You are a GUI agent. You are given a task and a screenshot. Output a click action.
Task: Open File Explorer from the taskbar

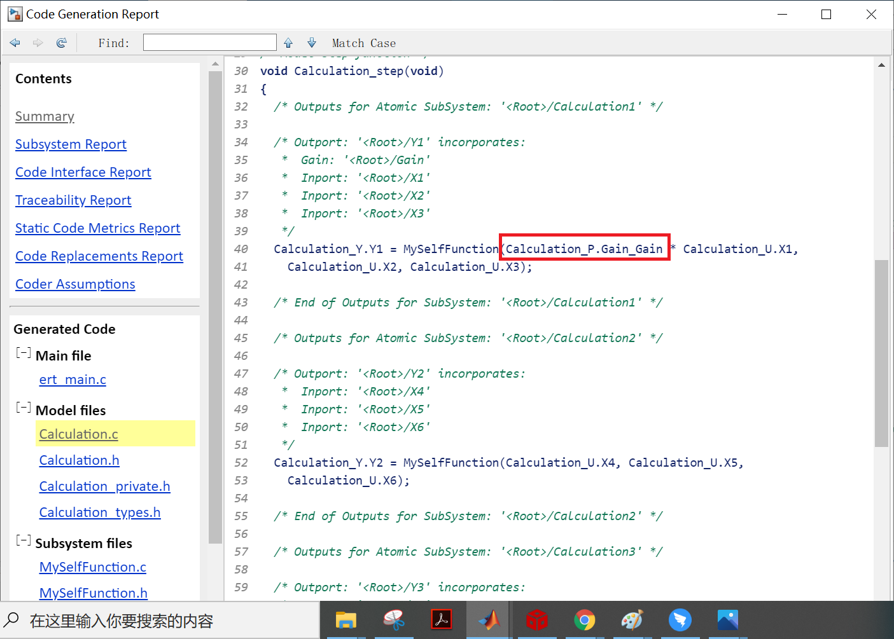346,620
